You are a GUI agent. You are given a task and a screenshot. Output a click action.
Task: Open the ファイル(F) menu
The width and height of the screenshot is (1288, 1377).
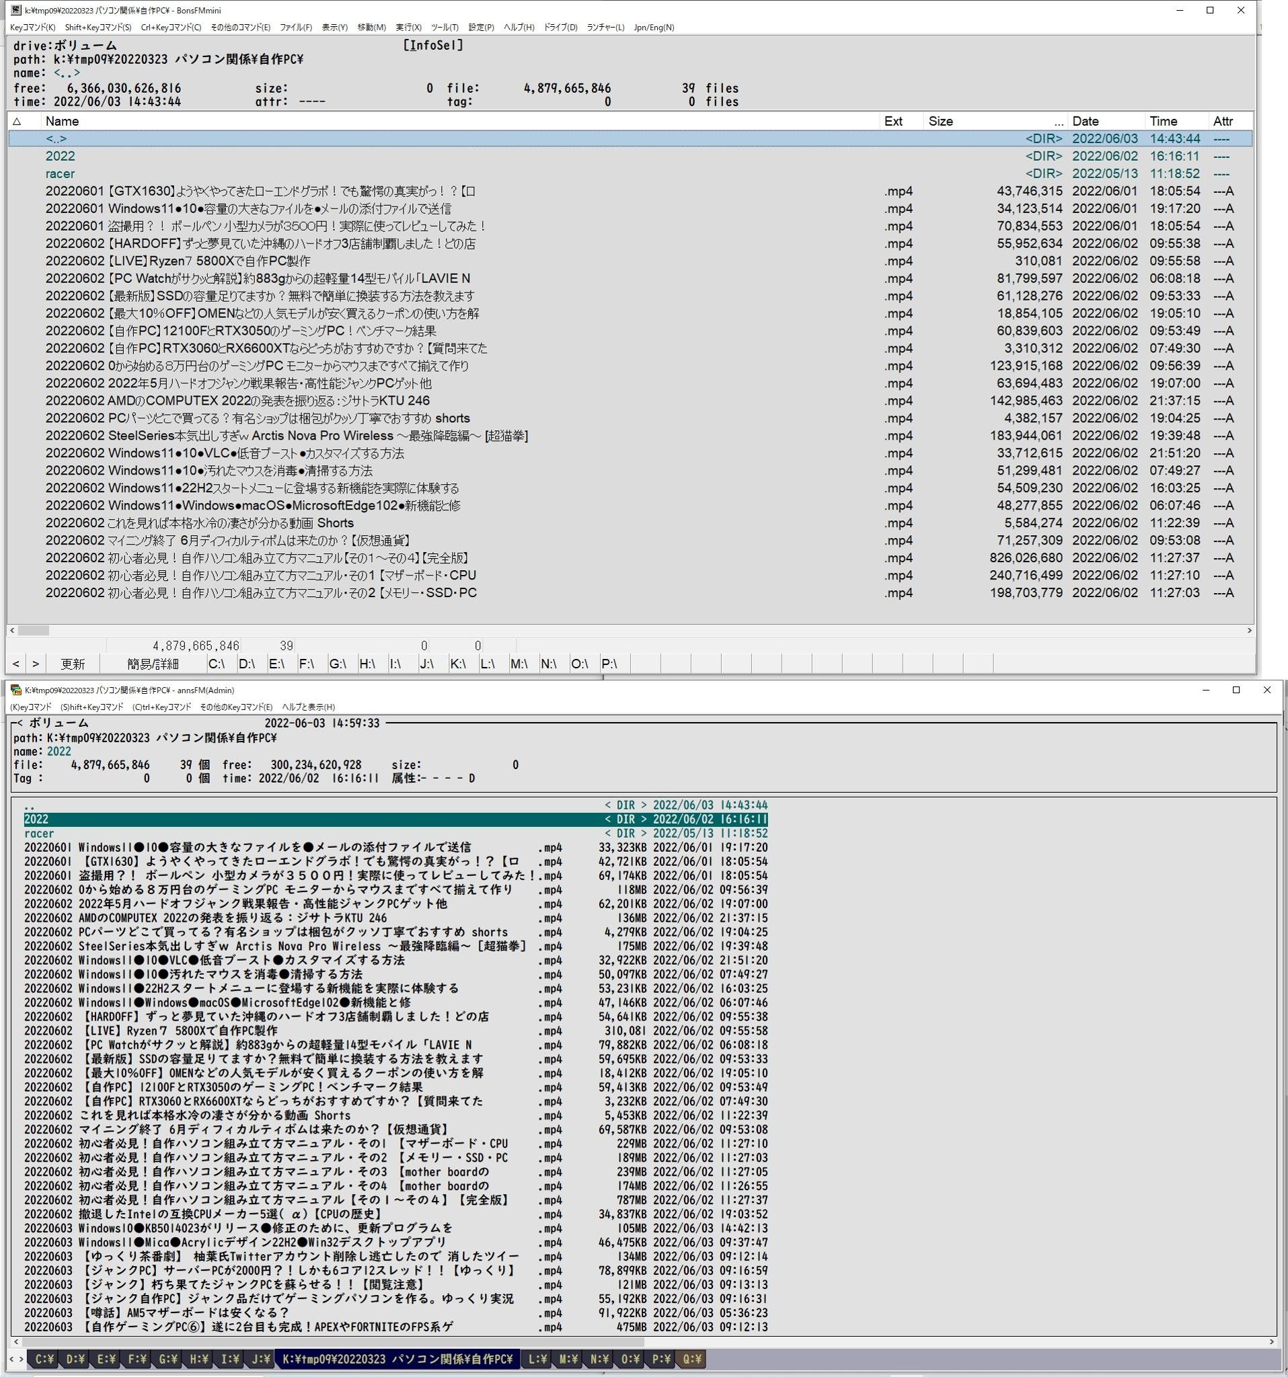295,28
